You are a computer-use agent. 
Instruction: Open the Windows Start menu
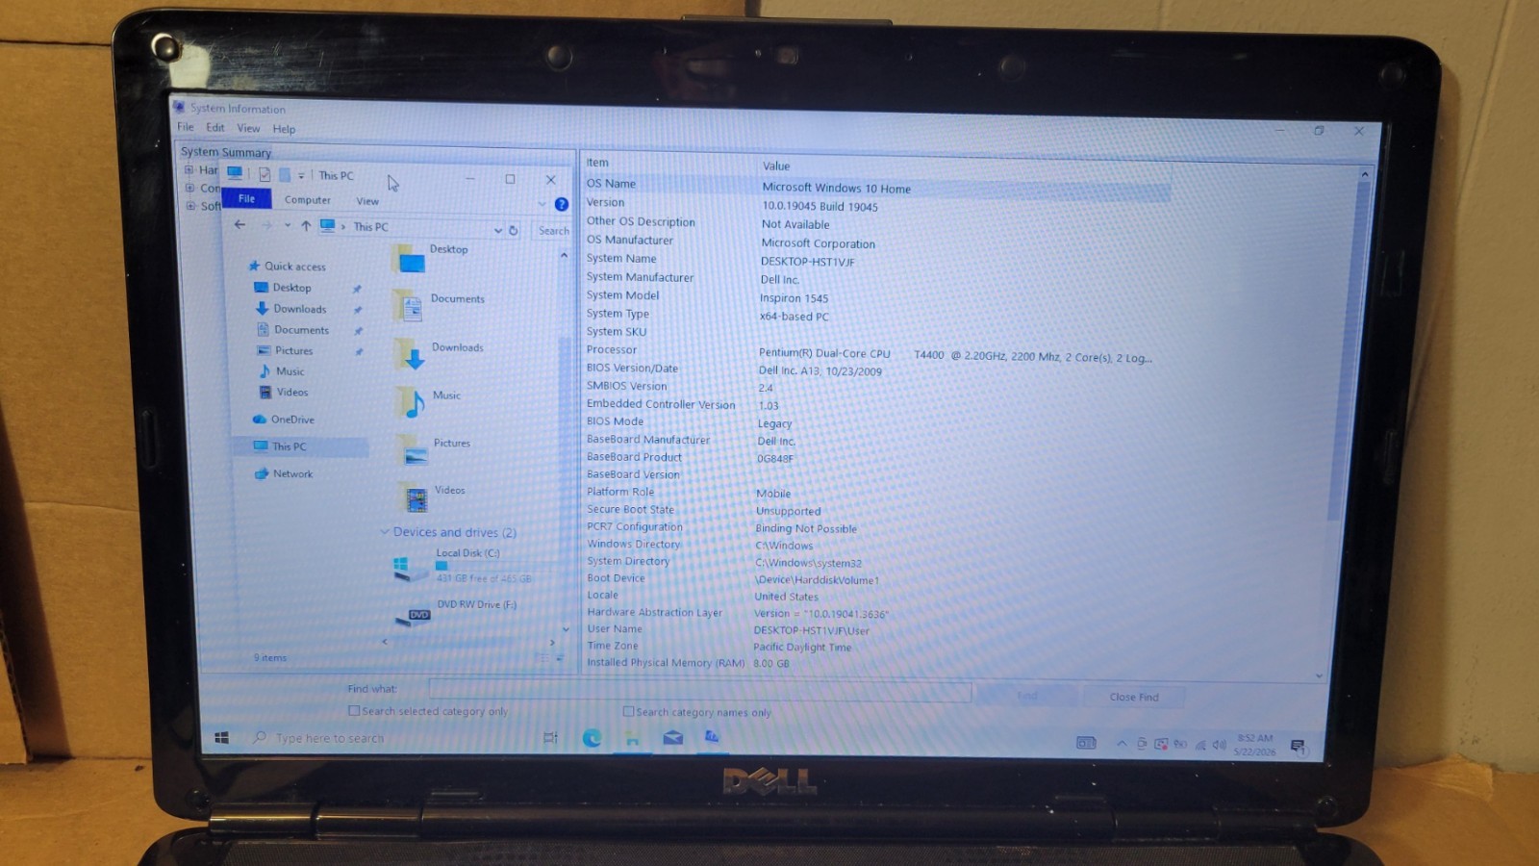coord(221,737)
